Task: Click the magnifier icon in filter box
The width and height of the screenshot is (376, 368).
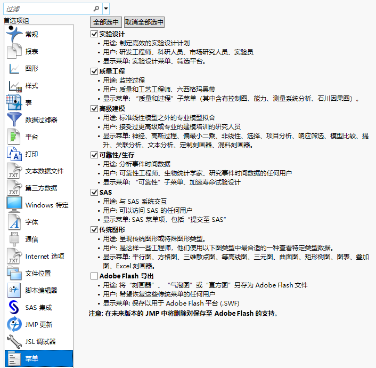Action: [96, 9]
